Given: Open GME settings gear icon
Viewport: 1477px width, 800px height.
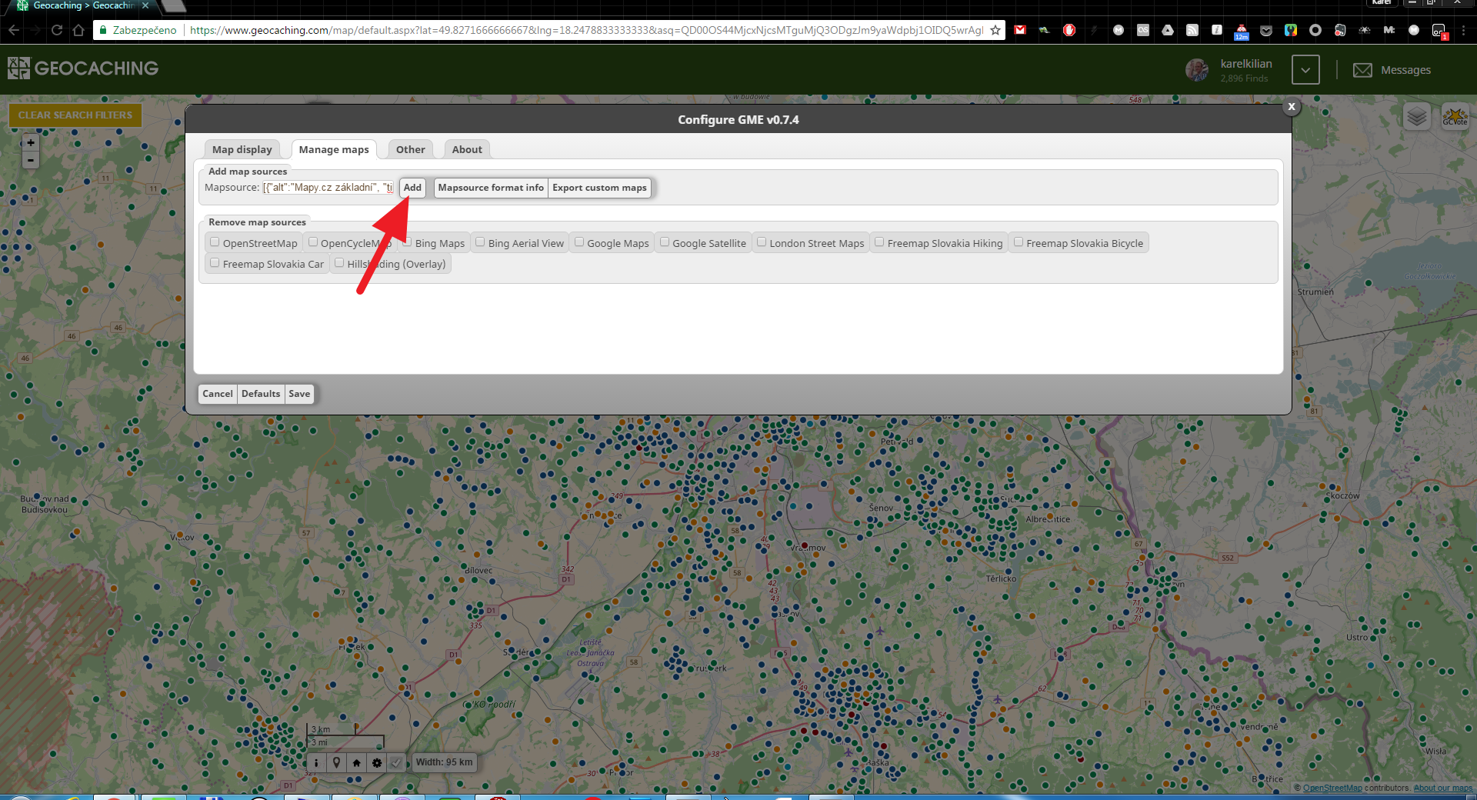Looking at the screenshot, I should pyautogui.click(x=376, y=763).
